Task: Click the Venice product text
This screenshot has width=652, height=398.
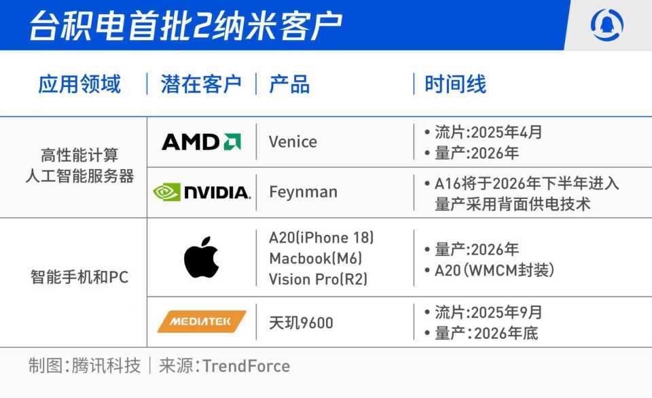Action: point(293,142)
